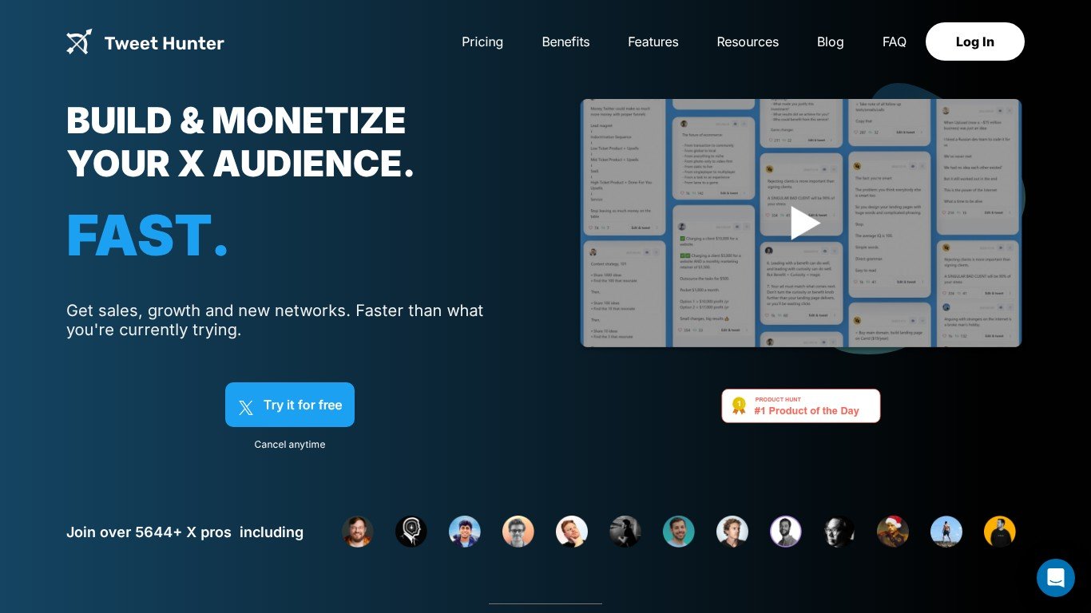Select the avatar wearing a Santa hat
1091x613 pixels.
pos(892,532)
